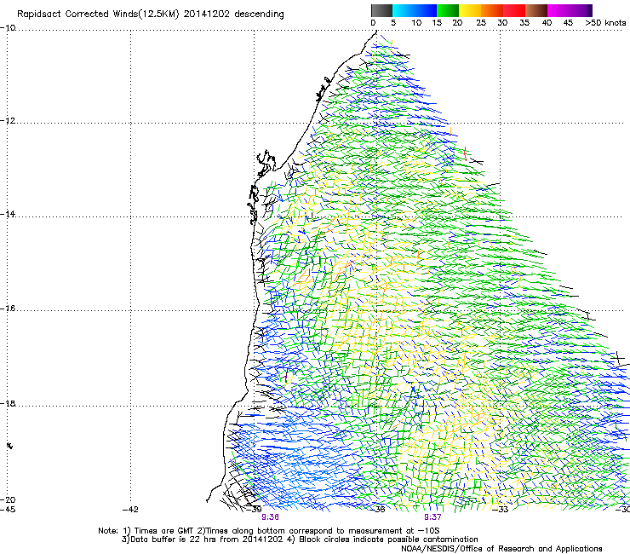The image size is (630, 554).
Task: Click the yellow 20-25 knots color swatch
Action: click(470, 10)
